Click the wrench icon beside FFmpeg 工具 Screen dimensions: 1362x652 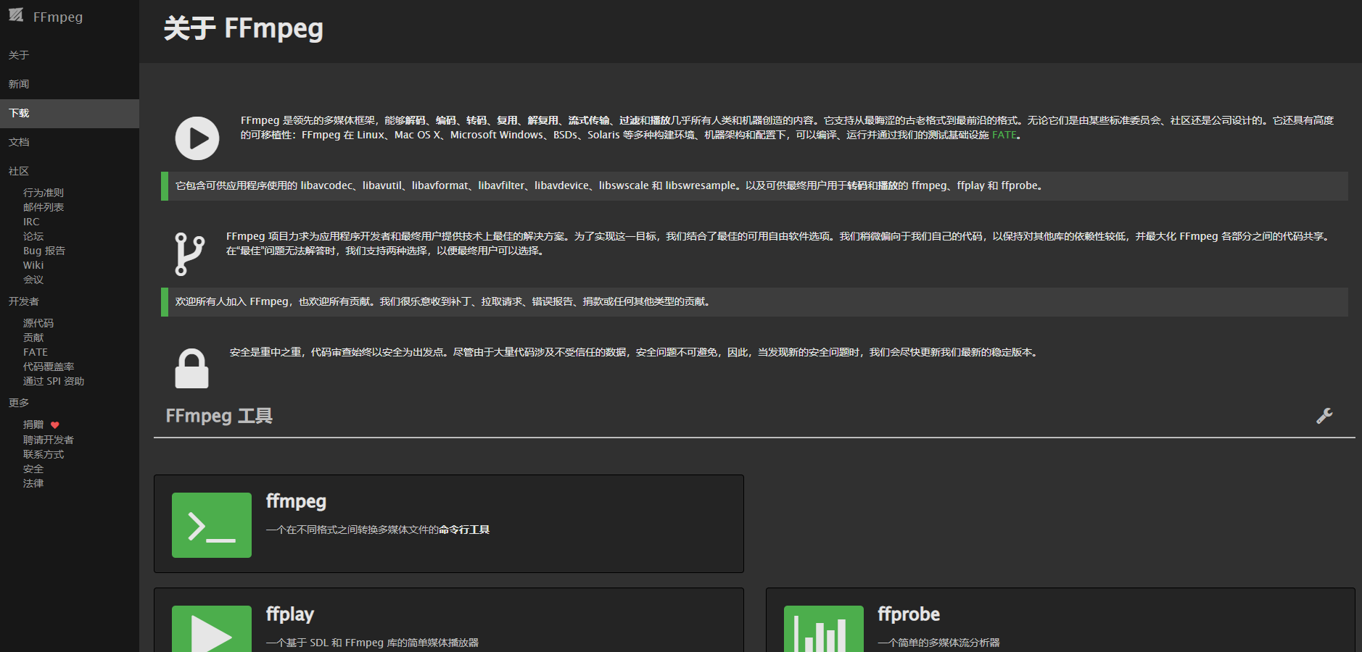pyautogui.click(x=1325, y=415)
